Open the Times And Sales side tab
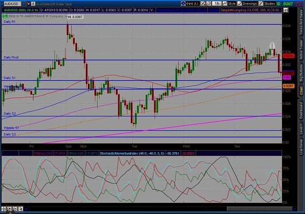This screenshot has width=305, height=214. [301, 22]
